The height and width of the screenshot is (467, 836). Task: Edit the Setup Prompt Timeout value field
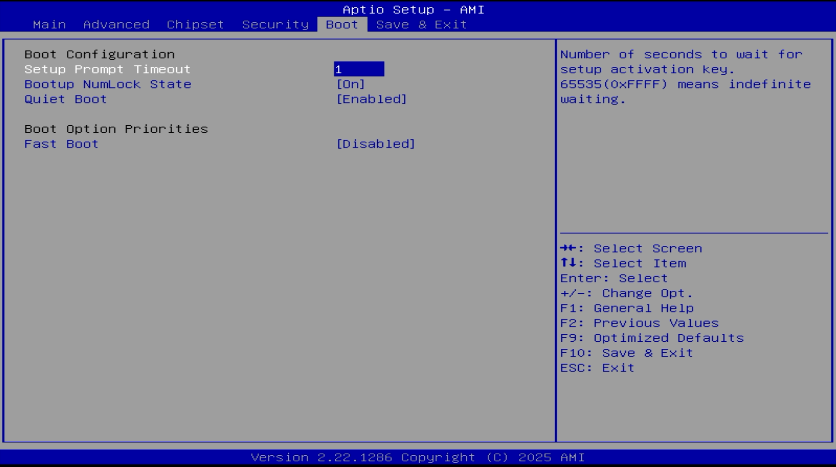pyautogui.click(x=358, y=69)
